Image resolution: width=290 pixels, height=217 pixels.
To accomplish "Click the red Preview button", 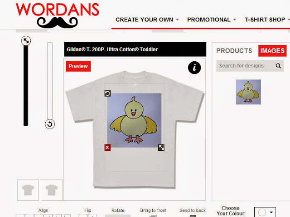I will [78, 66].
